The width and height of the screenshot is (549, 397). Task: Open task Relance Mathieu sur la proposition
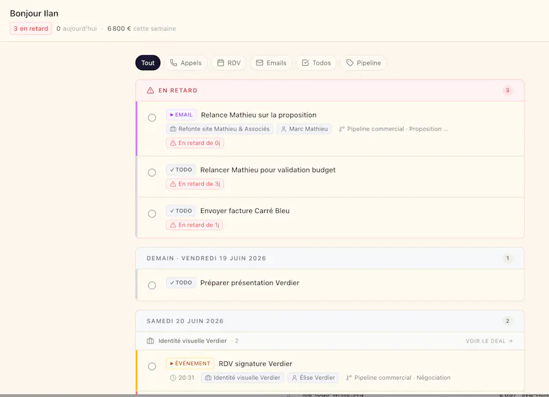coord(259,115)
